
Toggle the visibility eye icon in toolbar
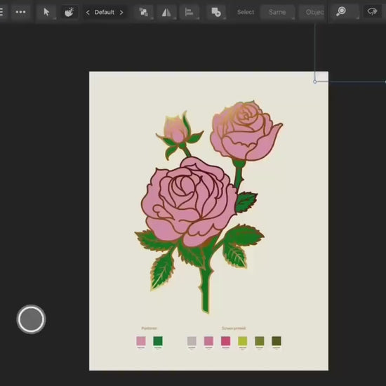coord(372,11)
